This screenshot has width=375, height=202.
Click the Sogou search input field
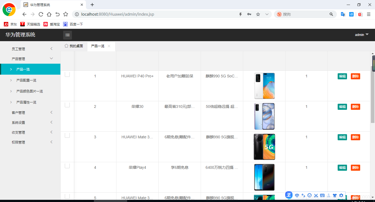pyautogui.click(x=305, y=14)
